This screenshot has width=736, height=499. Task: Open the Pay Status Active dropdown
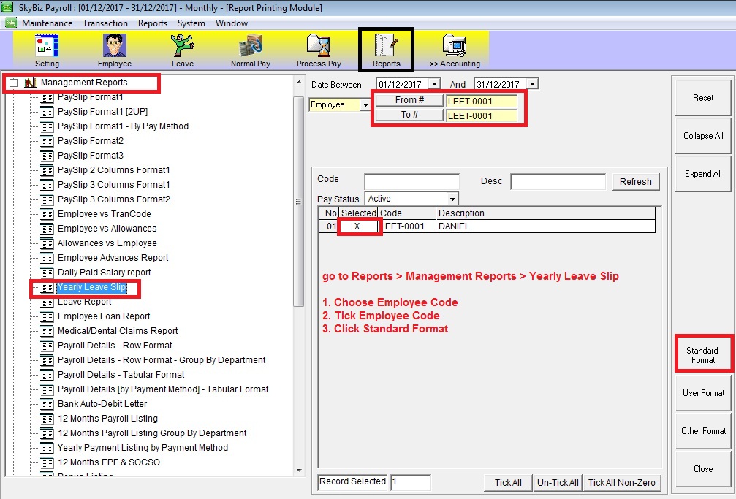(452, 199)
